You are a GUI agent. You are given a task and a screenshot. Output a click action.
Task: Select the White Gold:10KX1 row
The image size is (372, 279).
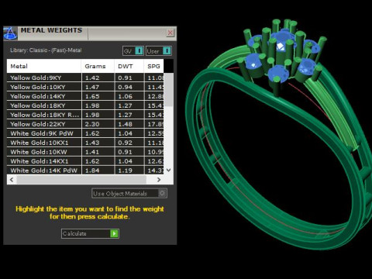coord(85,143)
